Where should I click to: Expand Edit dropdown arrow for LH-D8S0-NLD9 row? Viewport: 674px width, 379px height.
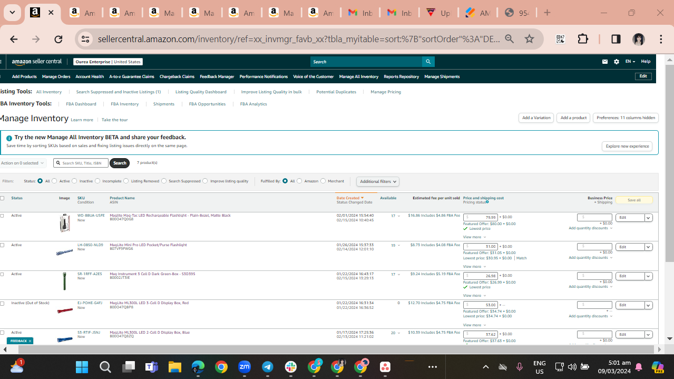coord(648,247)
